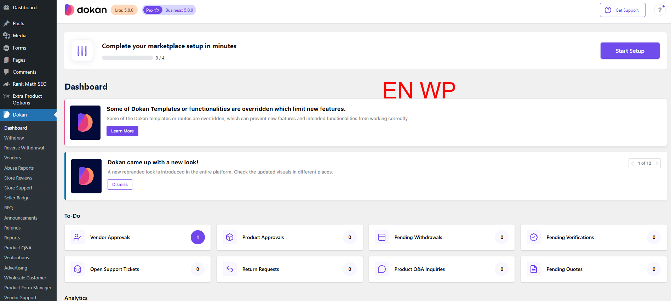Click the Dokan logo in header

[86, 10]
